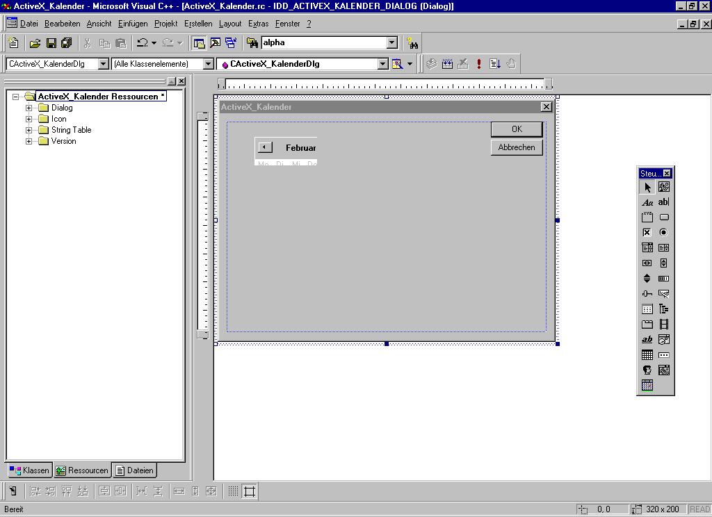Open the WizardBar actions dropdown arrow
This screenshot has height=517, width=712.
pyautogui.click(x=410, y=64)
